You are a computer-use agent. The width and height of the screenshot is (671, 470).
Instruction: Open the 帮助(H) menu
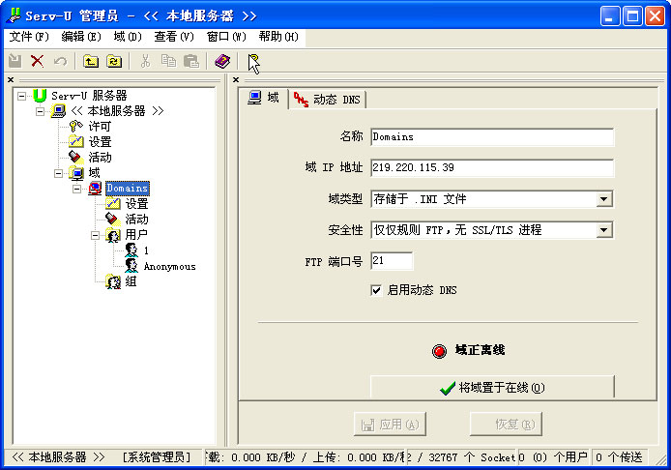pos(278,37)
